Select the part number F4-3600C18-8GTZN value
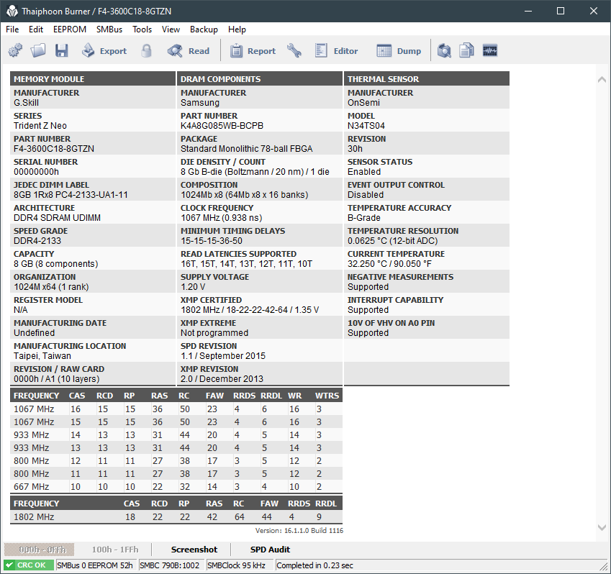The width and height of the screenshot is (611, 574). tap(54, 149)
